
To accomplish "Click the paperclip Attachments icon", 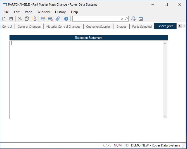I will pyautogui.click(x=58, y=19).
